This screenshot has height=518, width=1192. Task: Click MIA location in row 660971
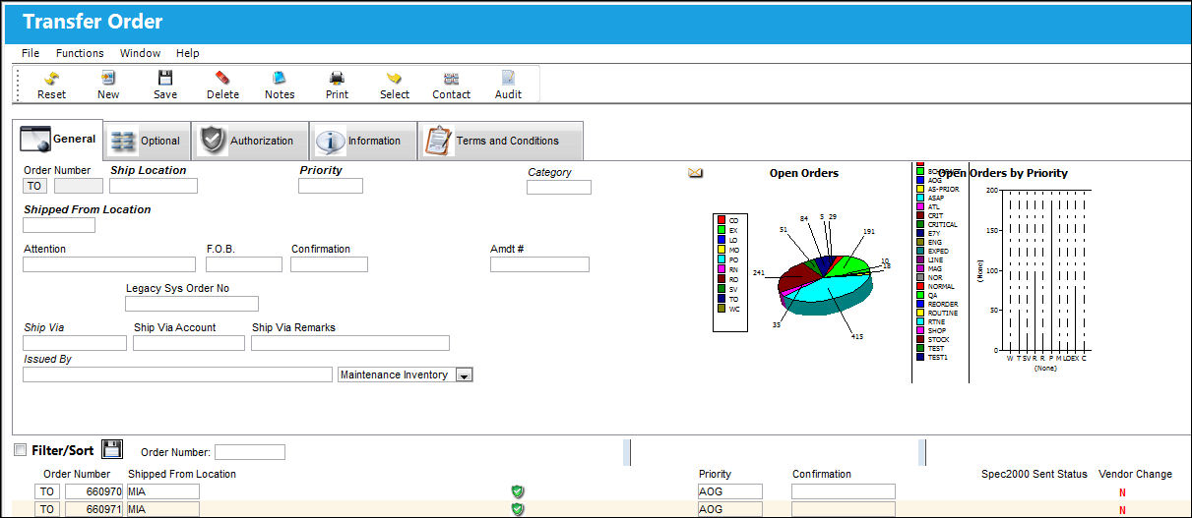coord(162,509)
